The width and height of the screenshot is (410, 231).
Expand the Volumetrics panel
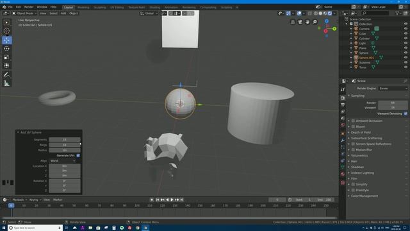pyautogui.click(x=359, y=155)
